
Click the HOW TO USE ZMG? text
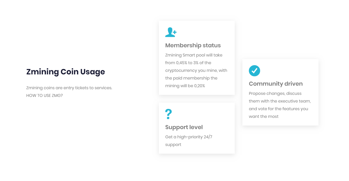[x=45, y=95]
